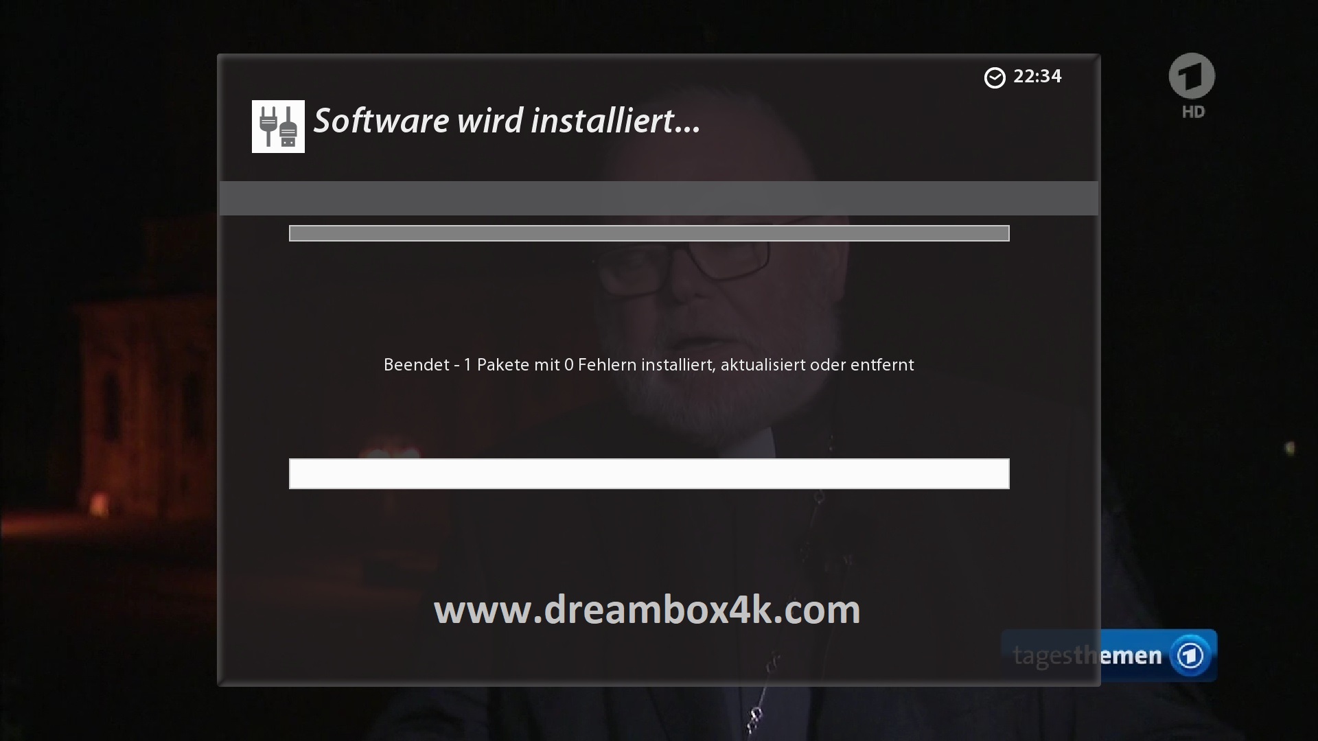The width and height of the screenshot is (1318, 741).
Task: Click the time display 22:34
Action: [1037, 76]
